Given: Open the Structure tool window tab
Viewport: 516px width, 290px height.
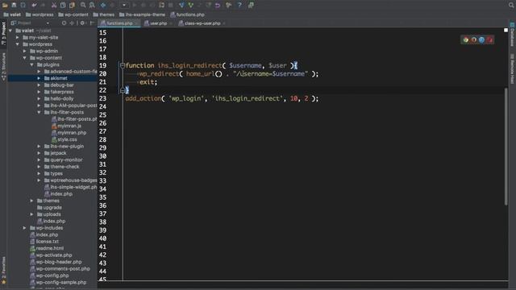Looking at the screenshot, I should [3, 66].
